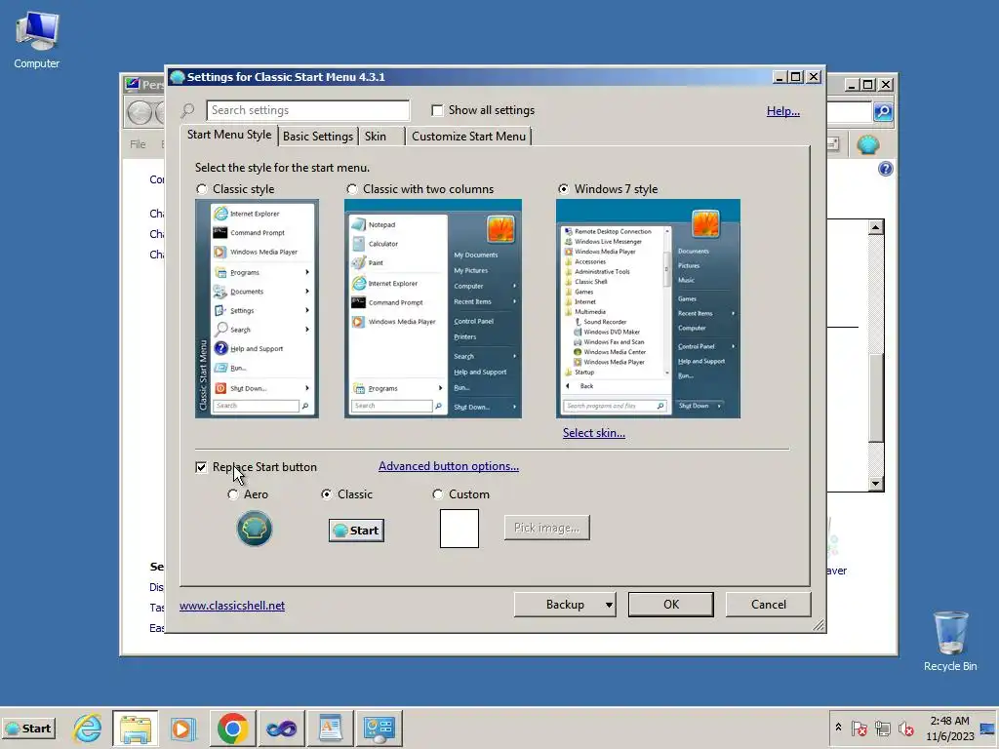Click the Start button on taskbar

click(28, 728)
